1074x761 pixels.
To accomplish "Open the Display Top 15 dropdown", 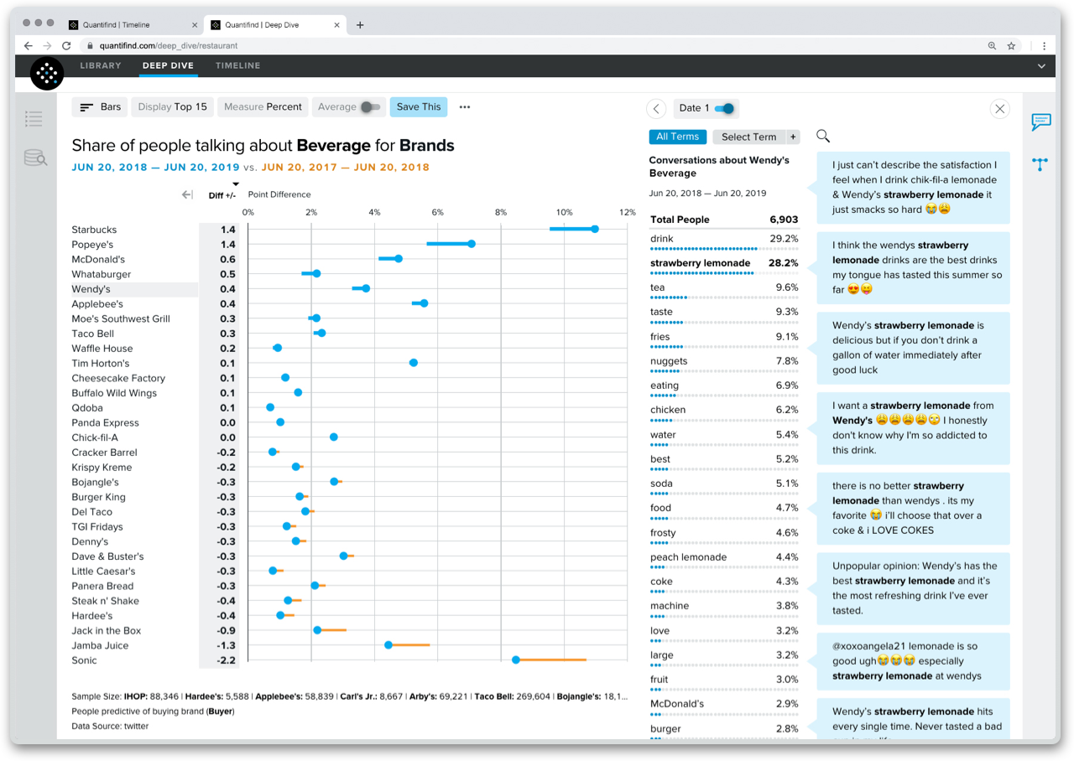I will click(172, 106).
